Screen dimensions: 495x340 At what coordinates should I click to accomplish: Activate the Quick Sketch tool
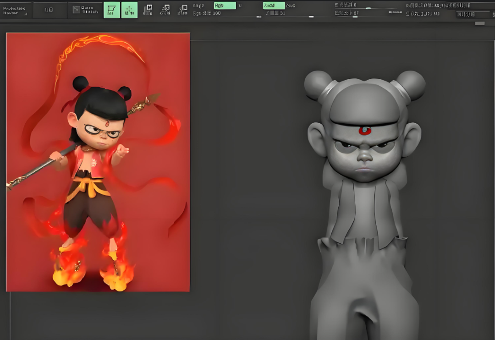pyautogui.click(x=85, y=10)
